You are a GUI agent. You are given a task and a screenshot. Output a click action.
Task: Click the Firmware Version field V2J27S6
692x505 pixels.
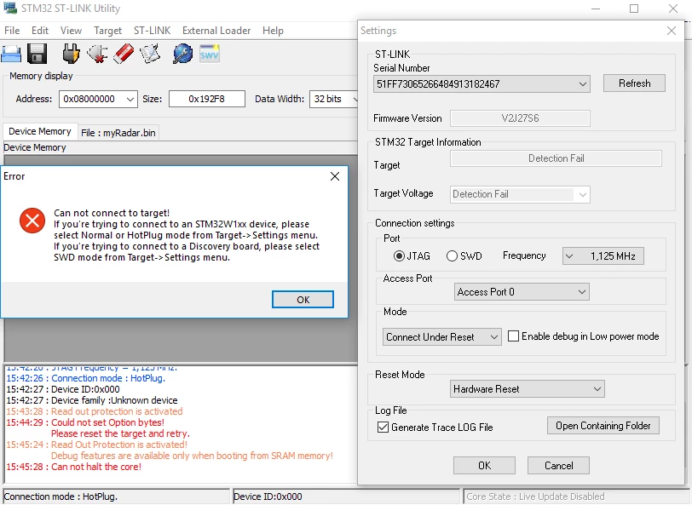click(520, 118)
